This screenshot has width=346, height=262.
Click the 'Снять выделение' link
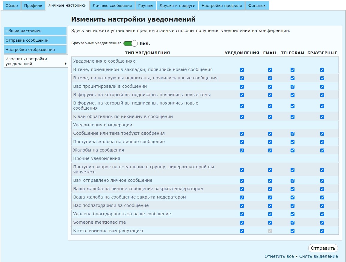[318, 257]
